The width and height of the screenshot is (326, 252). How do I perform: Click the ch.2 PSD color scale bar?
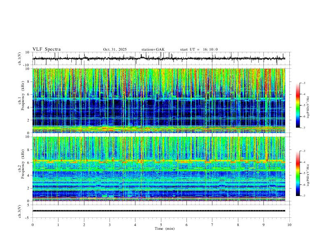tap(298, 173)
